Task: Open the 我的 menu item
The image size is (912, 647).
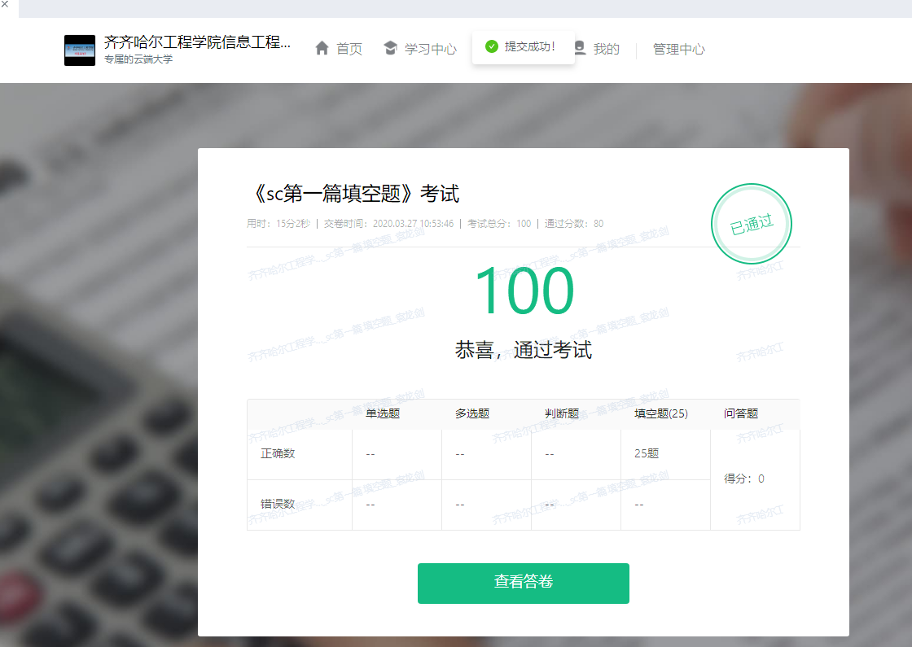Action: point(606,49)
